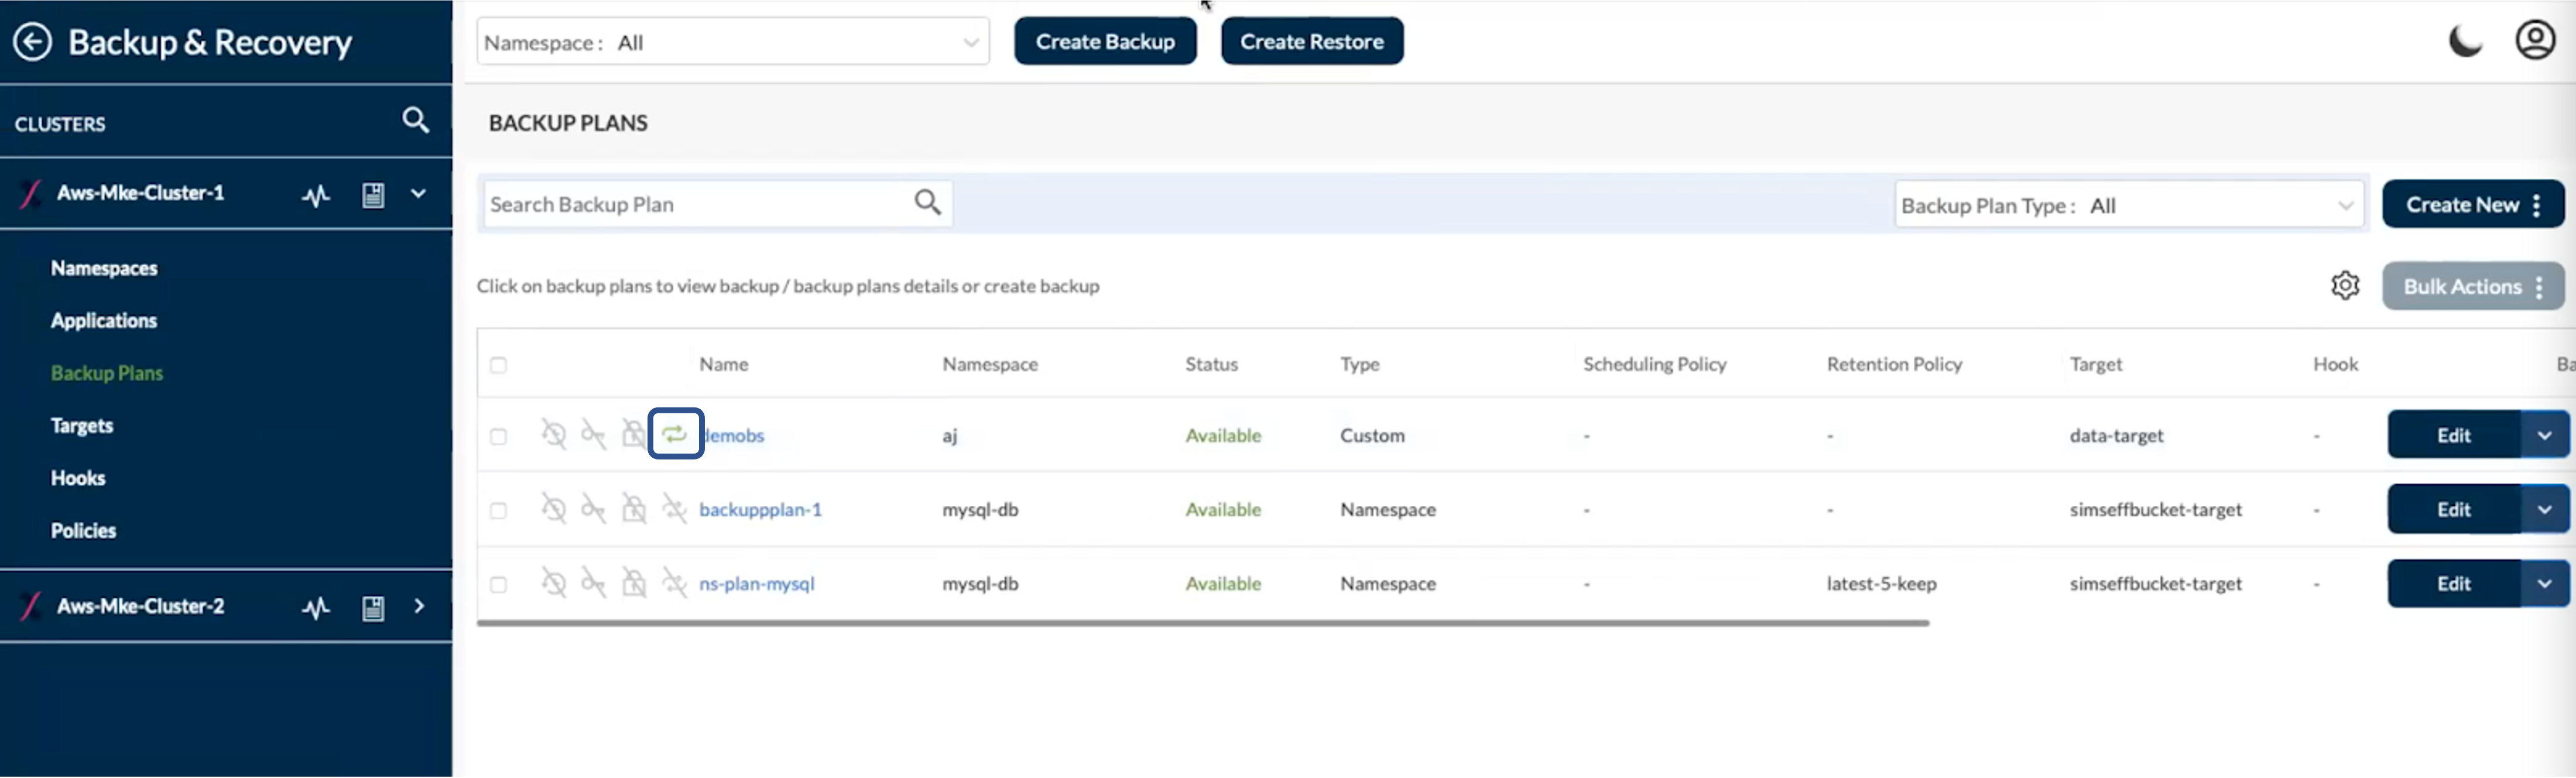
Task: Go to Policies in the sidebar
Action: pos(83,531)
